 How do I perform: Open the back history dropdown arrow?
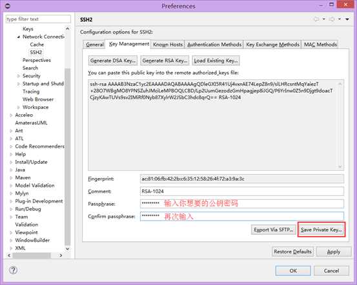pos(324,19)
